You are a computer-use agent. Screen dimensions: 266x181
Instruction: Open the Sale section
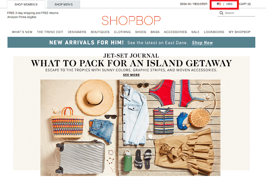(195, 32)
